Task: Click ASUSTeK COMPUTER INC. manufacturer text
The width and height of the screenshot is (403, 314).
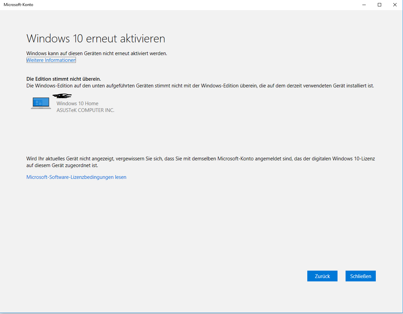Action: pos(86,110)
